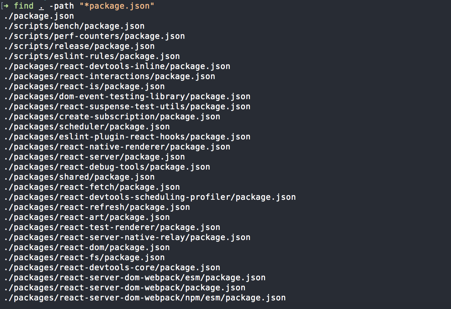The height and width of the screenshot is (309, 451).
Task: Select the ./package.json root output line
Action: pos(39,16)
